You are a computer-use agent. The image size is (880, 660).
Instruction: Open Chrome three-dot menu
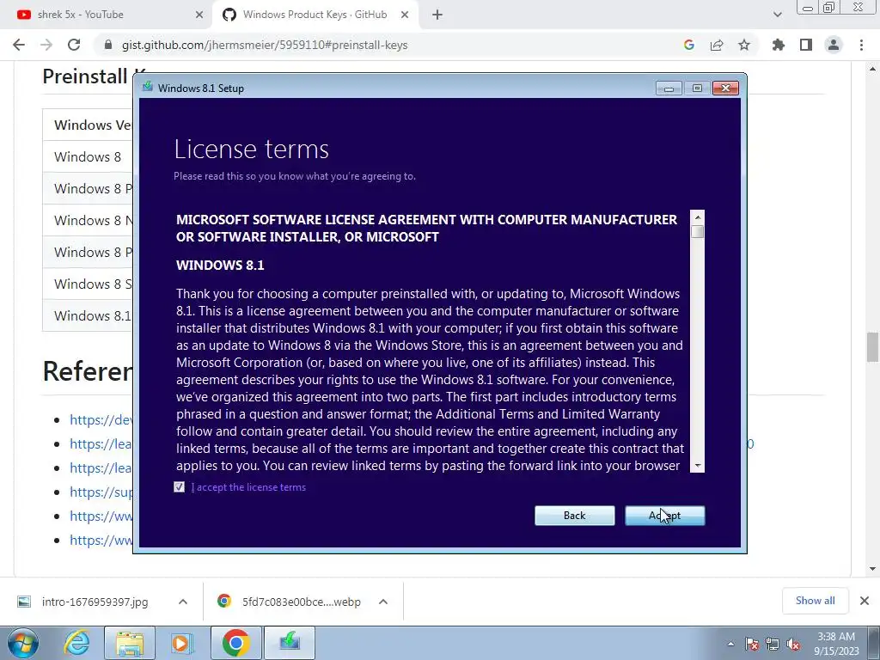[x=861, y=45]
